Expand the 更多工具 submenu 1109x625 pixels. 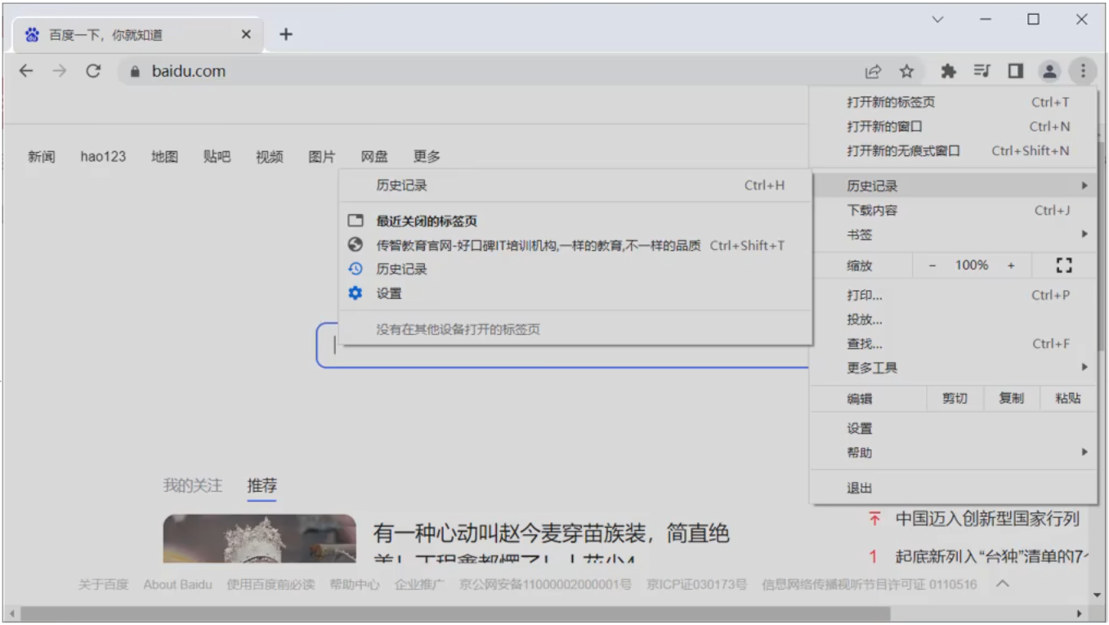(953, 368)
